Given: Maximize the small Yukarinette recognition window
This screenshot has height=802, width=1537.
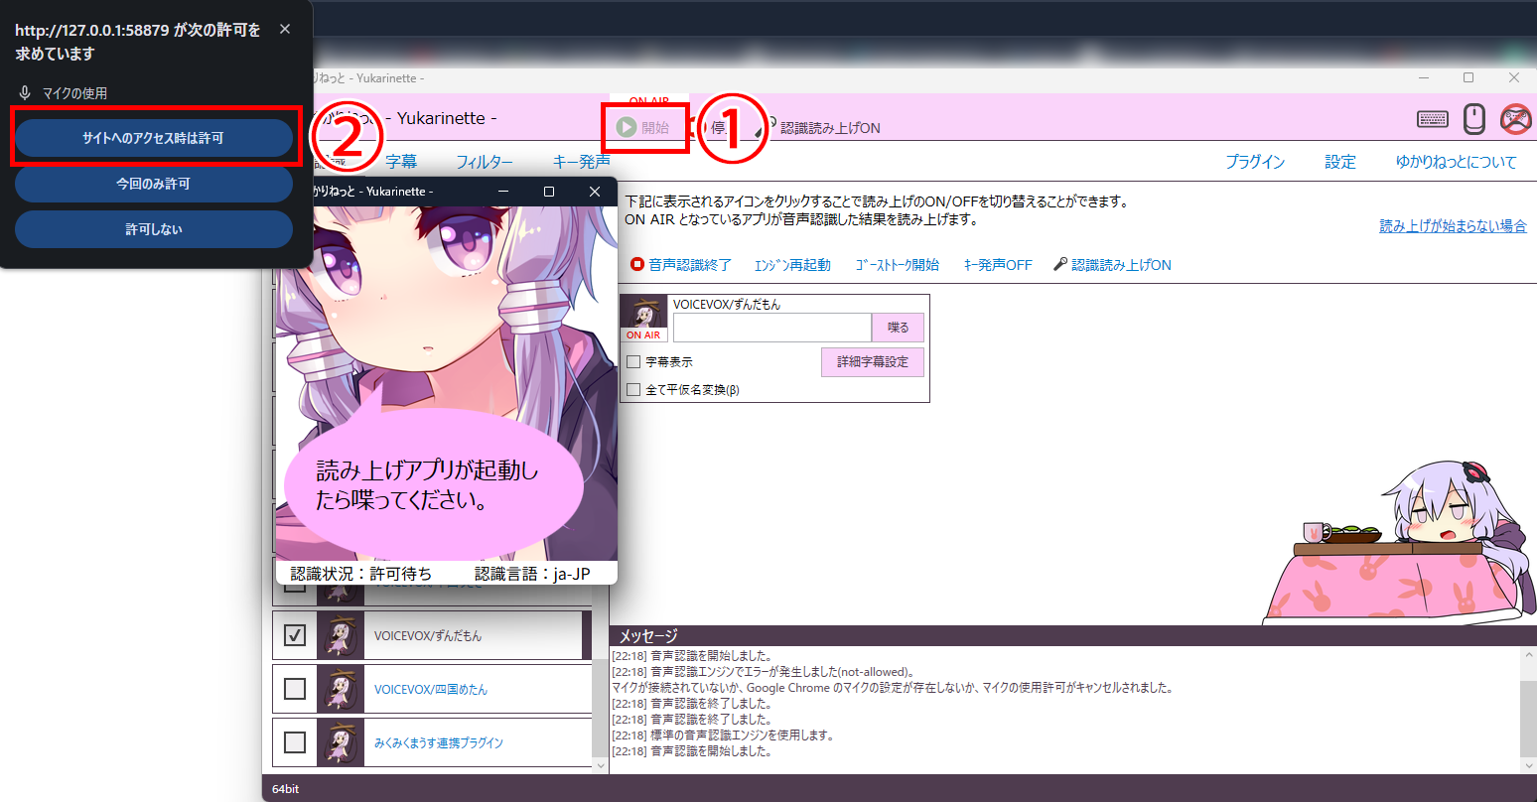Looking at the screenshot, I should tap(549, 192).
